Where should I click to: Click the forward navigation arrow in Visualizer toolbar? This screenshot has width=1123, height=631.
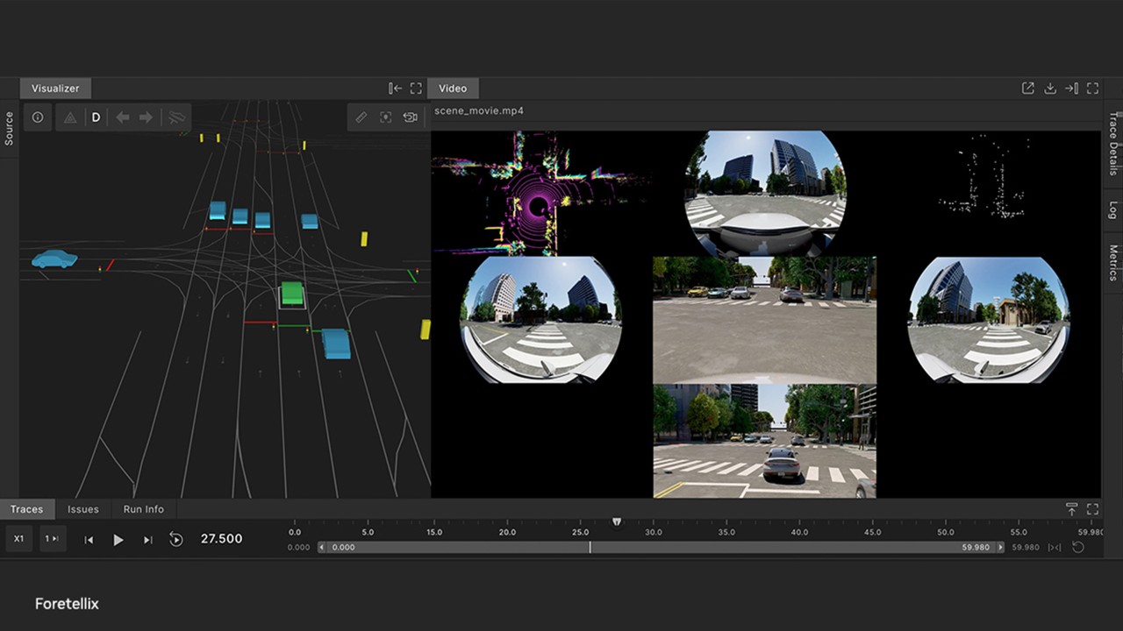click(x=147, y=117)
